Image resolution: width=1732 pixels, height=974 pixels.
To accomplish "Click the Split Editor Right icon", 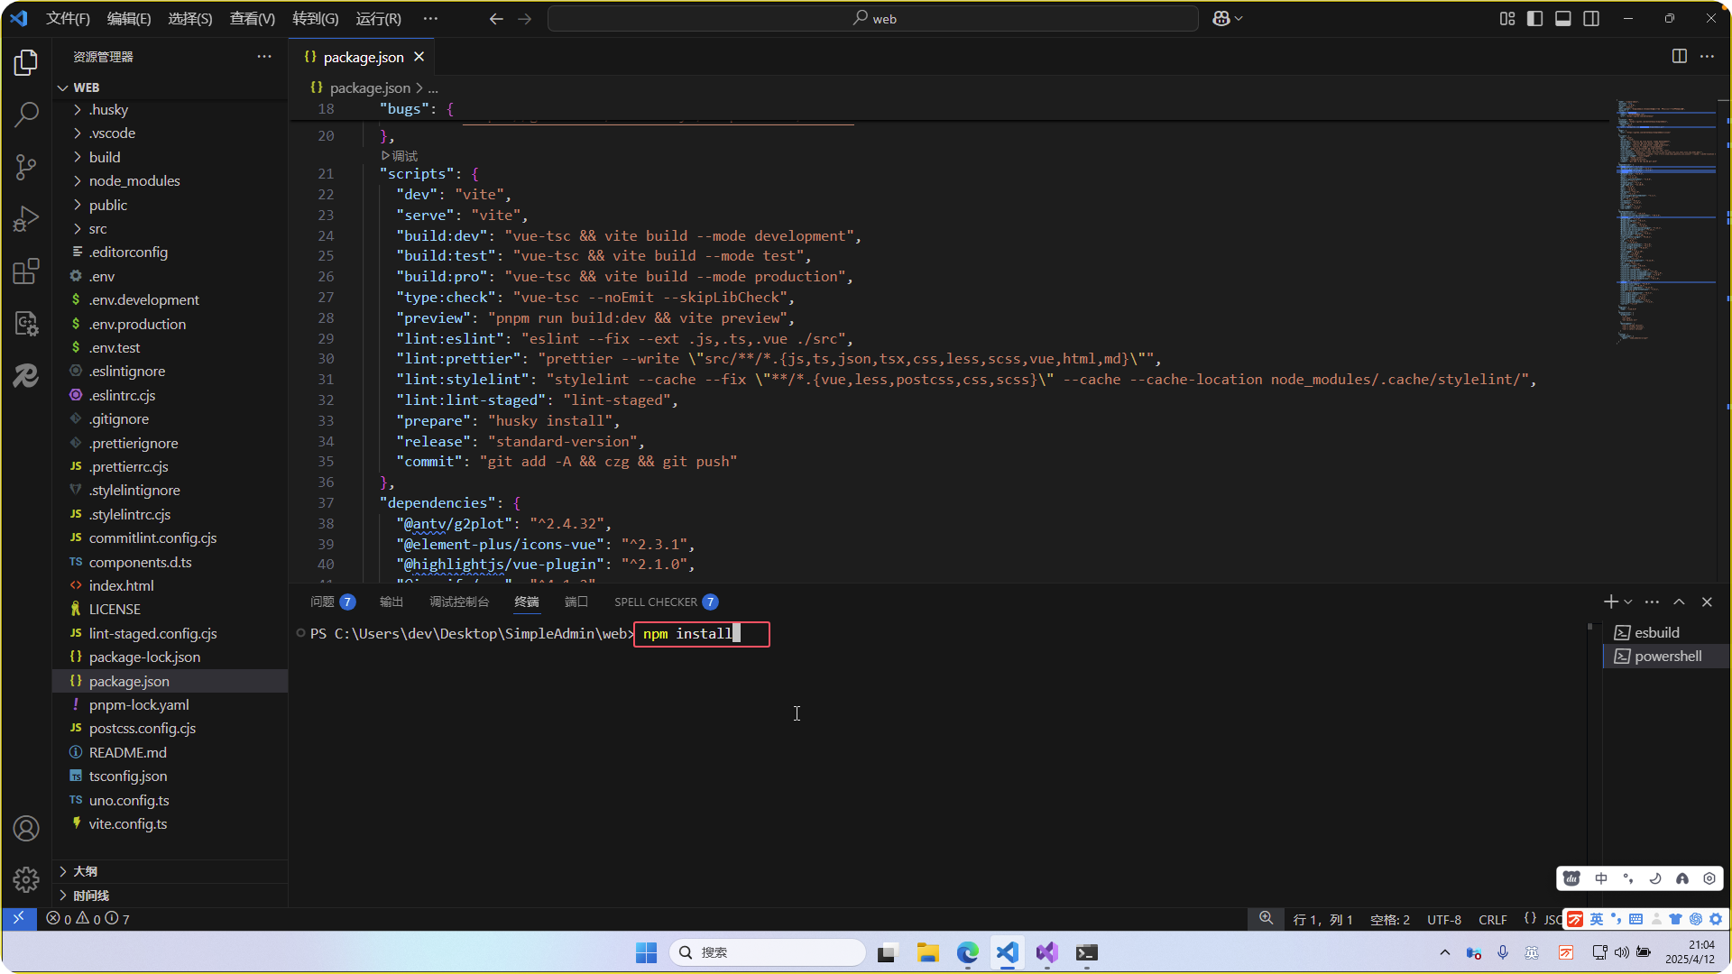I will [1679, 56].
